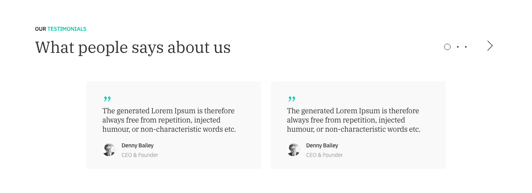Select the first carousel pagination dot

point(447,47)
